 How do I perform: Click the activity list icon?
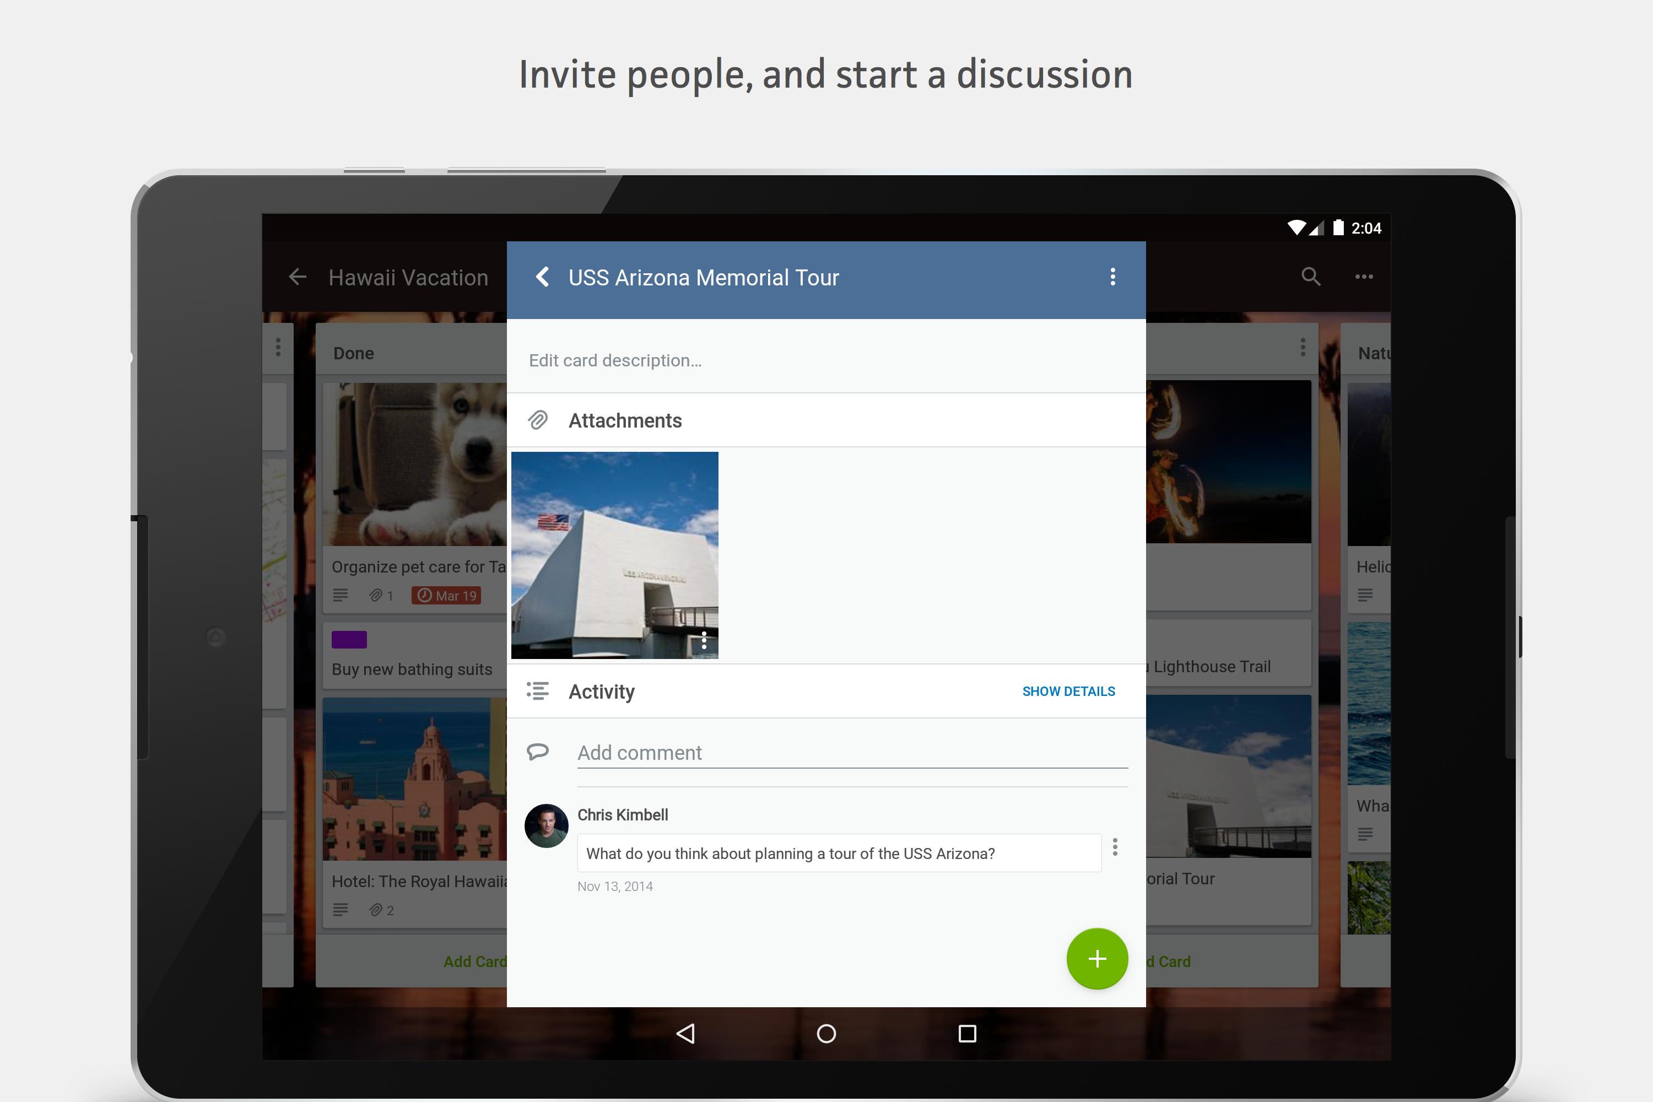point(537,691)
